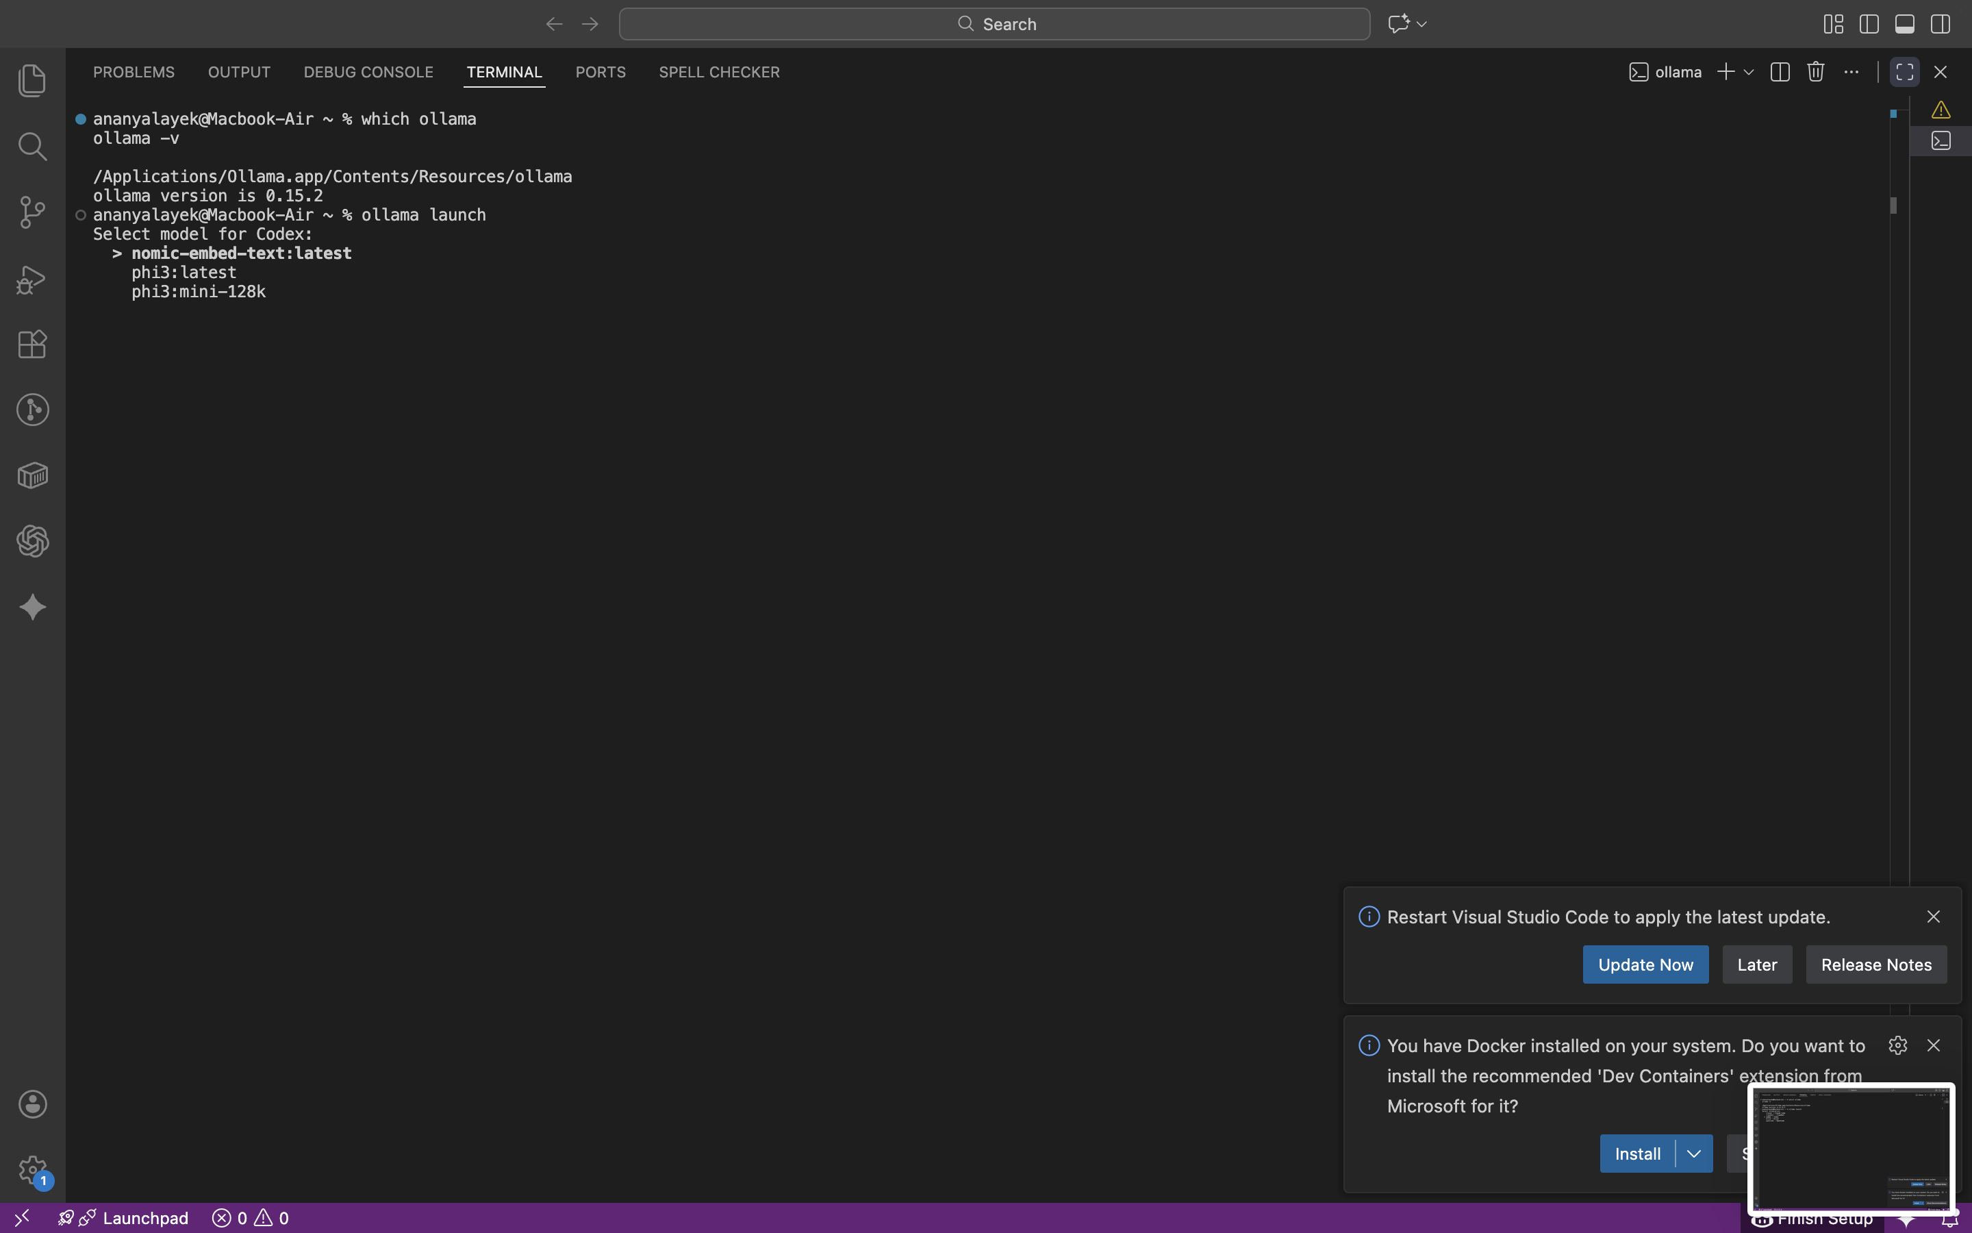Open the Explorer view in activity bar
The width and height of the screenshot is (1972, 1233).
point(33,81)
